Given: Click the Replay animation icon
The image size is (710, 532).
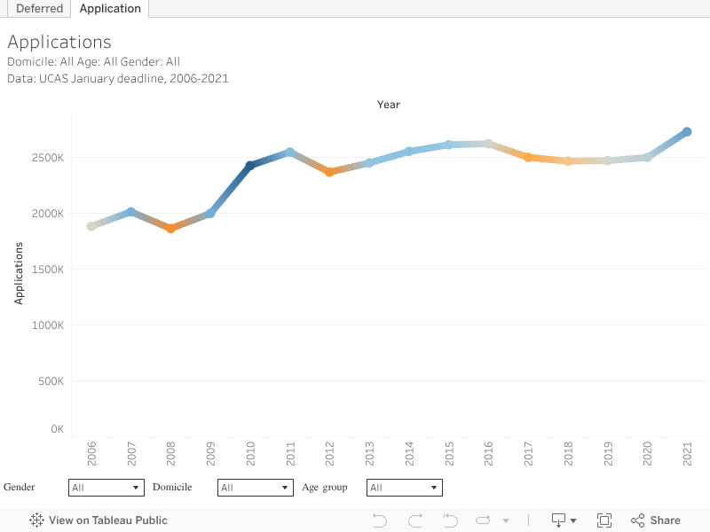Looking at the screenshot, I should click(484, 520).
